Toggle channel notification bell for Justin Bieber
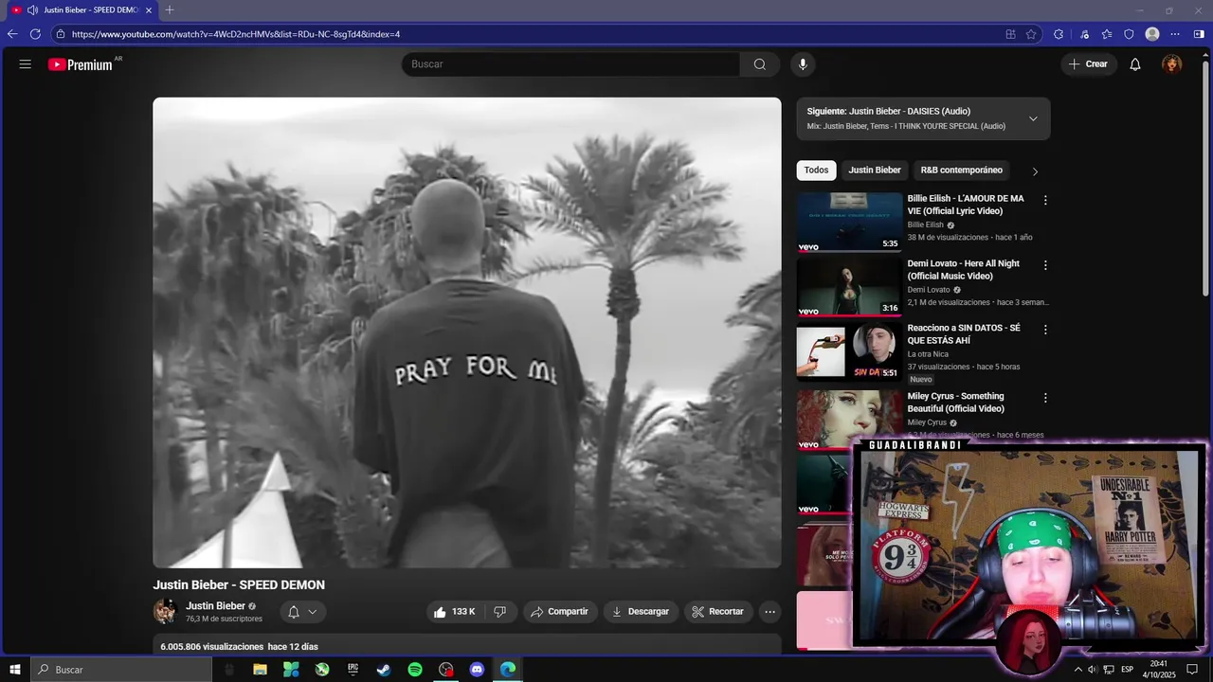The image size is (1213, 682). pos(294,612)
